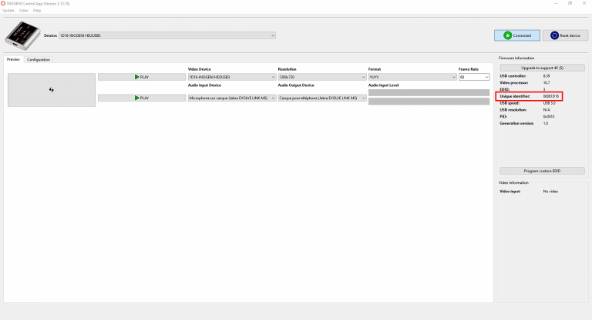
Task: Click the INOGENI device image
Action: point(22,36)
